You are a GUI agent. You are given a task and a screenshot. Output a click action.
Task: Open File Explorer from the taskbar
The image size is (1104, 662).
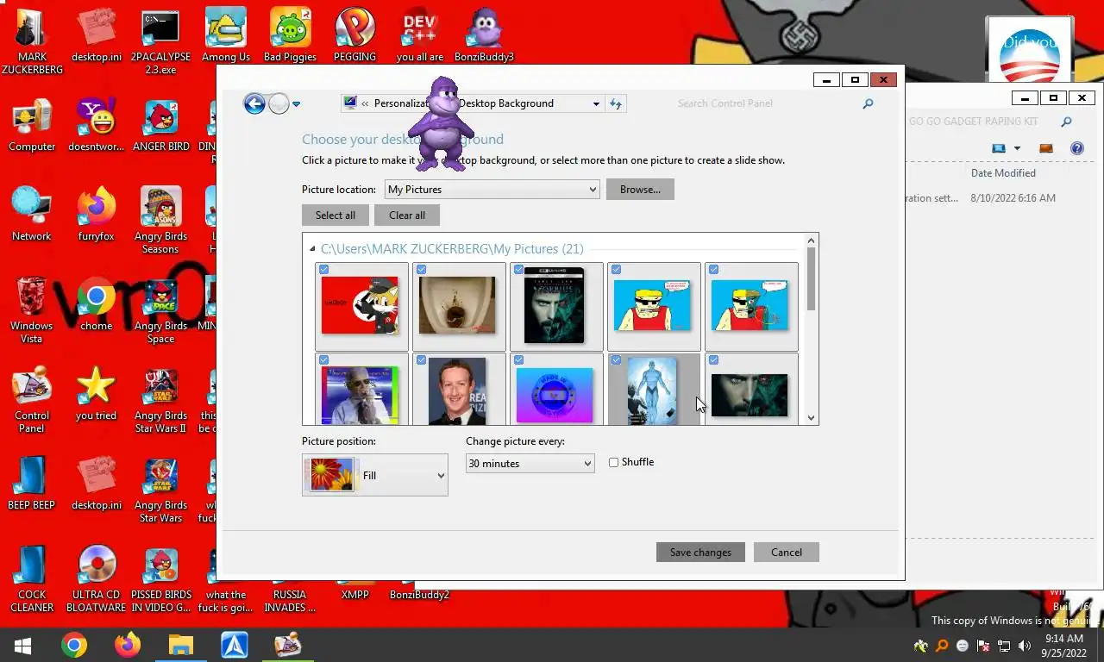tap(181, 645)
